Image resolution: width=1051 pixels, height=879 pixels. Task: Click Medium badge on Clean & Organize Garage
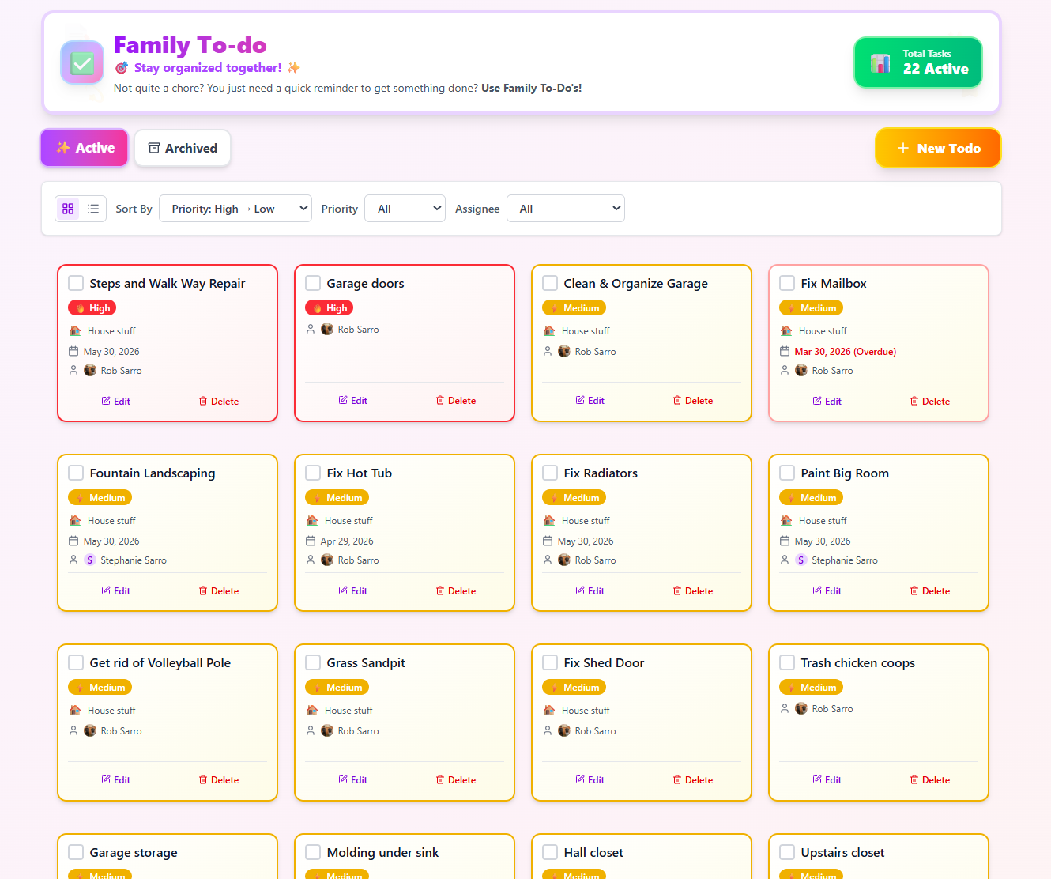coord(574,307)
